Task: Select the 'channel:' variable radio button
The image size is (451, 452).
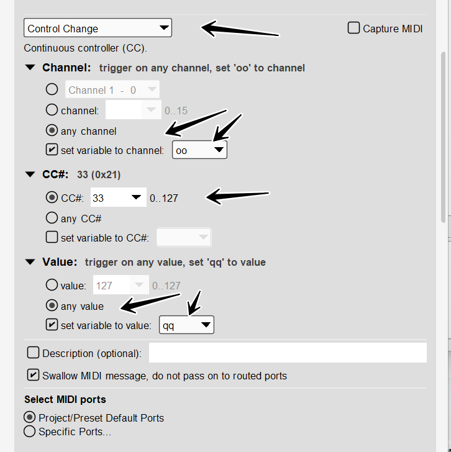Action: 53,111
